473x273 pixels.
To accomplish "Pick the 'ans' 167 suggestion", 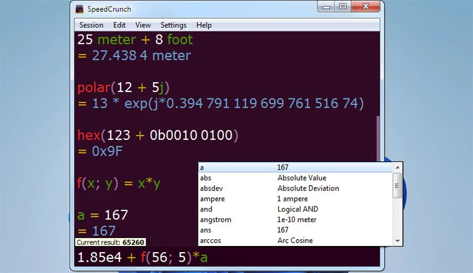I will pyautogui.click(x=295, y=230).
